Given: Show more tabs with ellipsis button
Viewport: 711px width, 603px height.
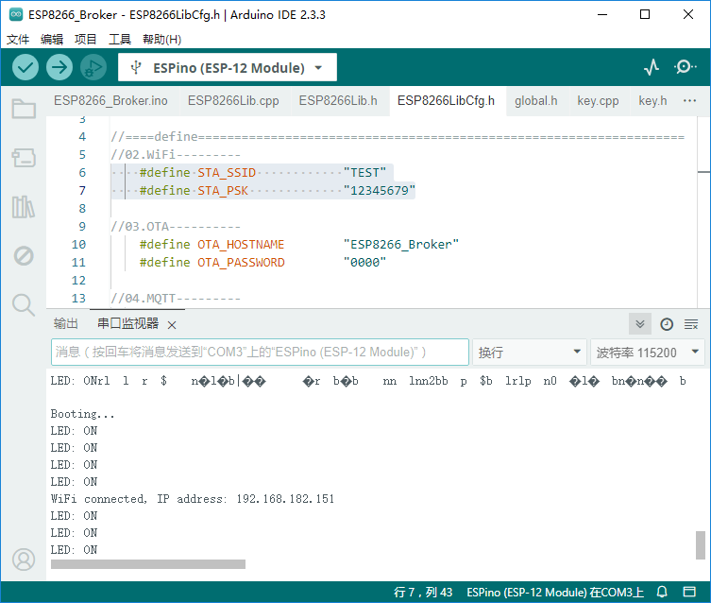Looking at the screenshot, I should (689, 101).
